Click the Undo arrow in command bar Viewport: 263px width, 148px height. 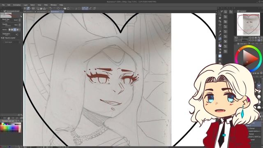tap(50, 8)
